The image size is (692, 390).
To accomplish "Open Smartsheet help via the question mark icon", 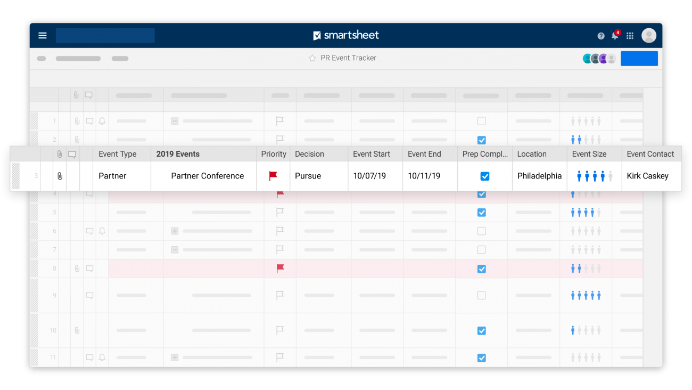I will click(x=600, y=35).
